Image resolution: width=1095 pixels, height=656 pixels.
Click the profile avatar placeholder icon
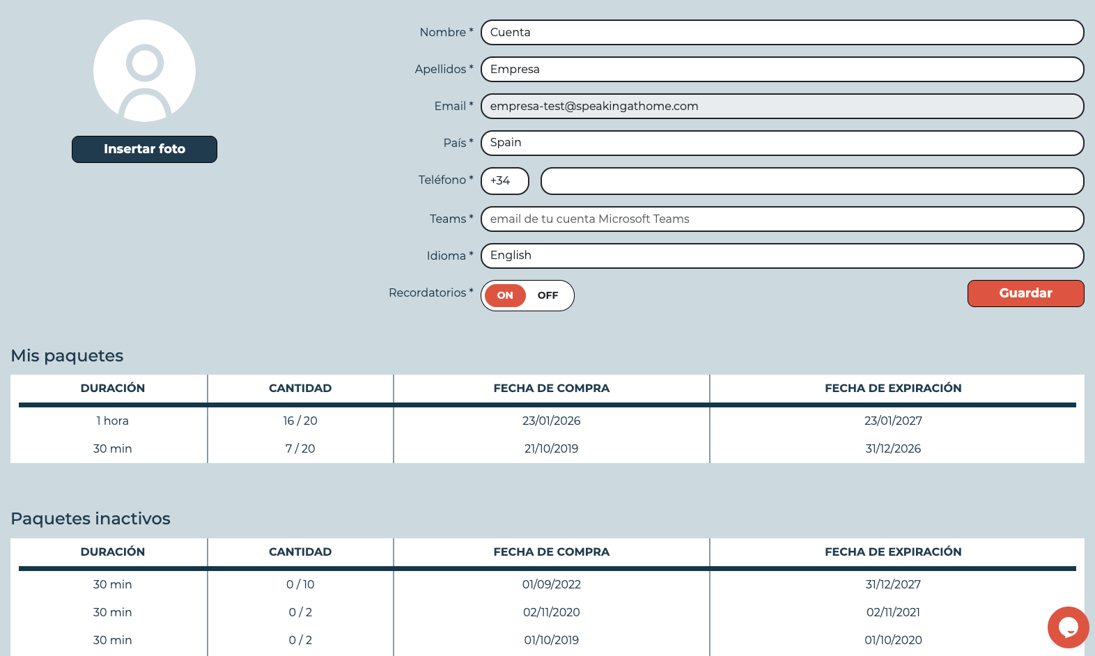click(x=144, y=71)
